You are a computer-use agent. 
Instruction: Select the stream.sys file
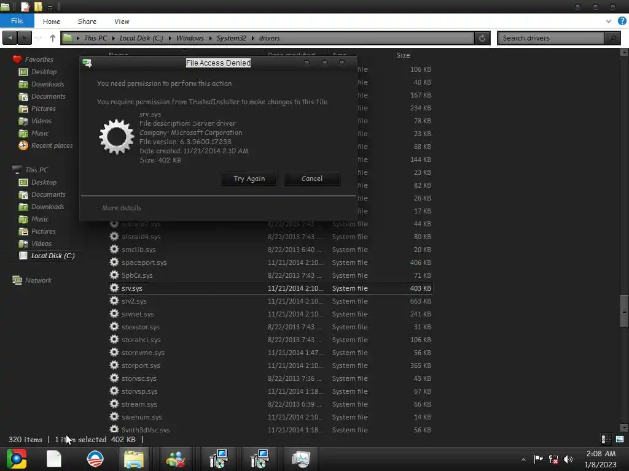click(x=139, y=404)
